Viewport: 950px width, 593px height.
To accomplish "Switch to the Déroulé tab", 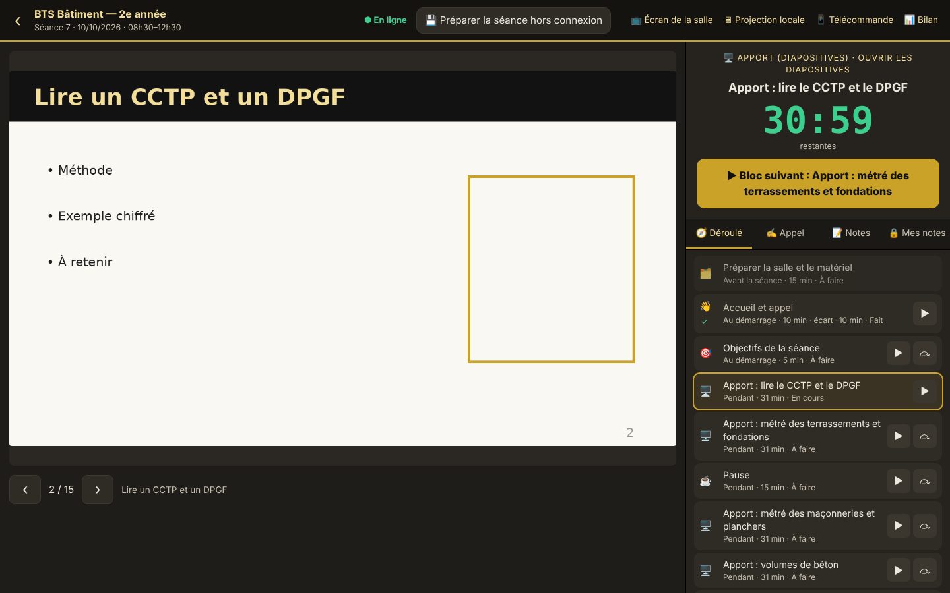I will coord(719,233).
